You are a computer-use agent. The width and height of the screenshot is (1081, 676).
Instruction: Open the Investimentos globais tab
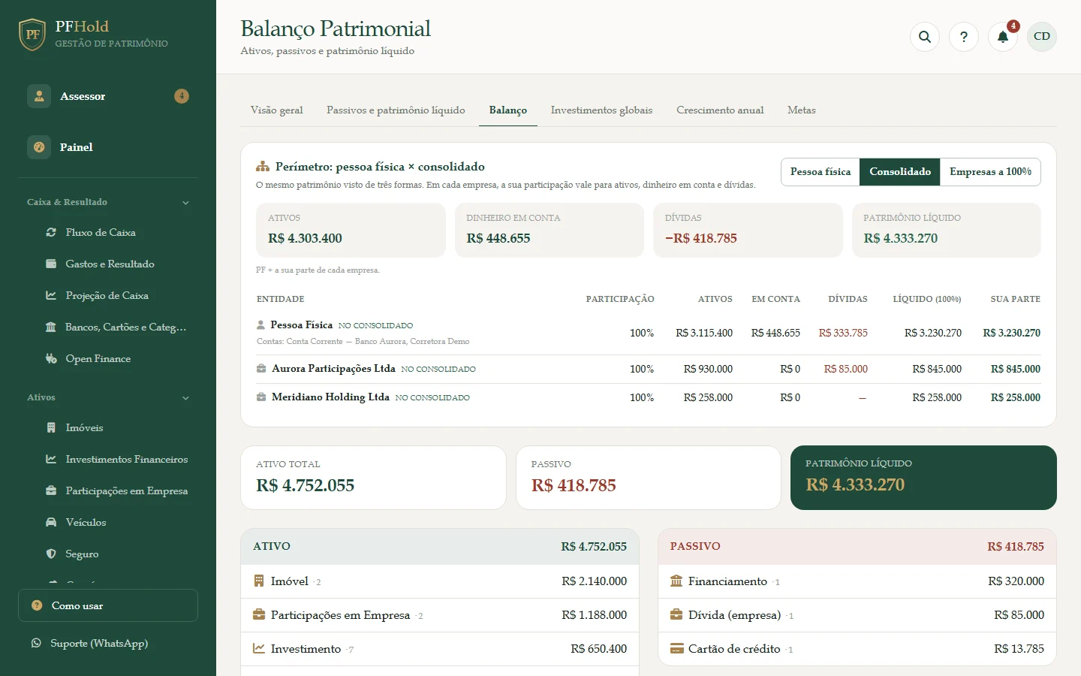coord(601,110)
